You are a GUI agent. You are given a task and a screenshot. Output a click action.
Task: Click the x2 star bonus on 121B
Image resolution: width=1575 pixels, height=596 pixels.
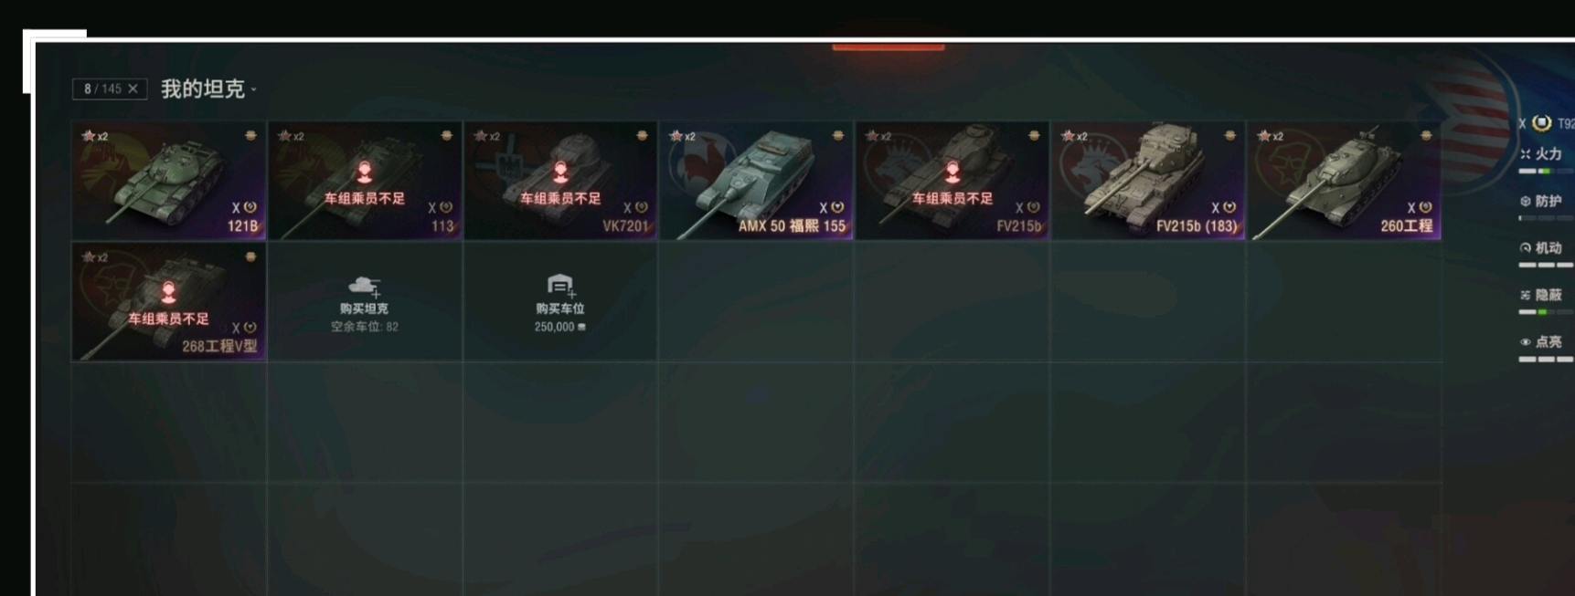[x=95, y=136]
